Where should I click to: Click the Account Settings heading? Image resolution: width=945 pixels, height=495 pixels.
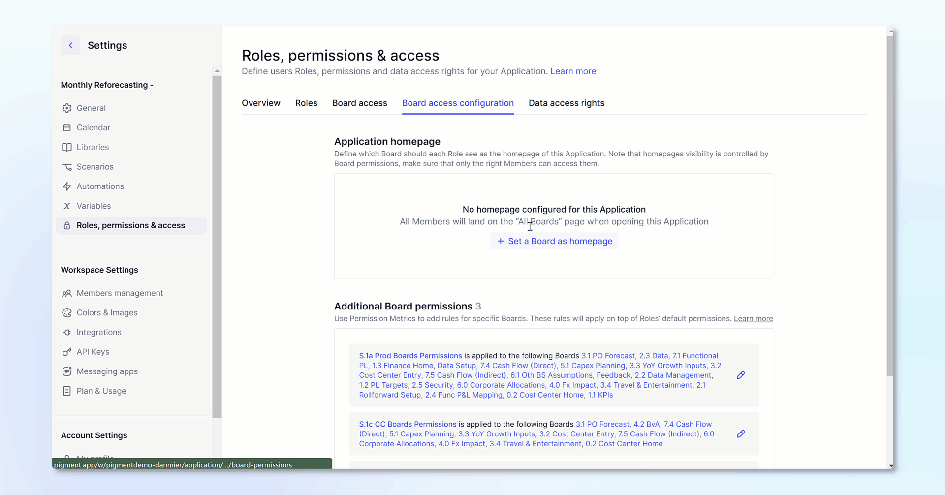pos(94,435)
